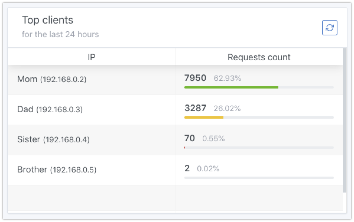Click Brother's empty request progress bar
This screenshot has height=222, width=354.
[x=259, y=178]
